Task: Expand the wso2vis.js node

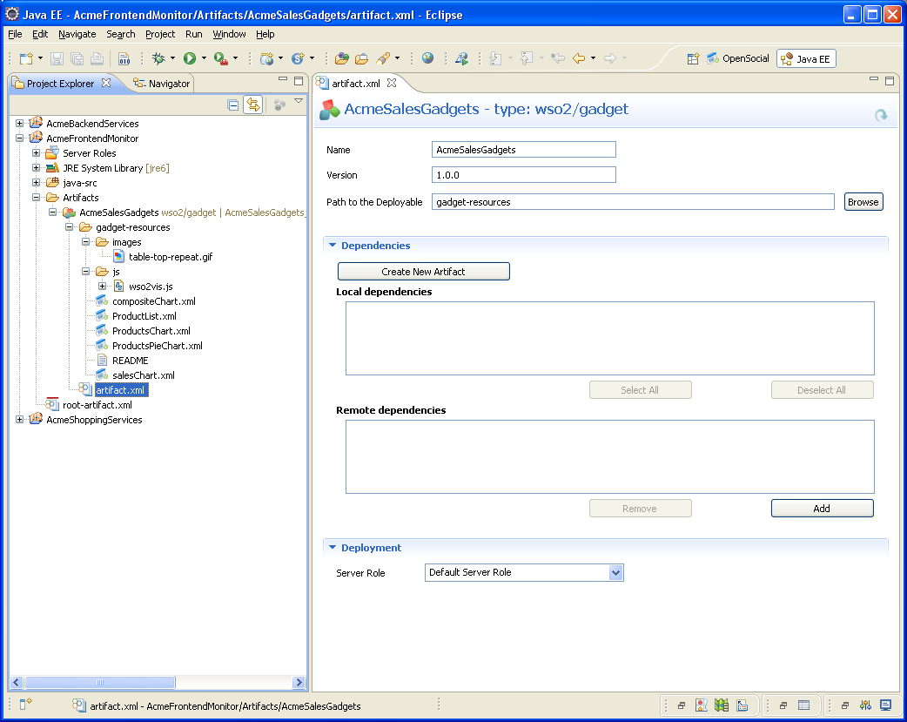Action: tap(102, 286)
